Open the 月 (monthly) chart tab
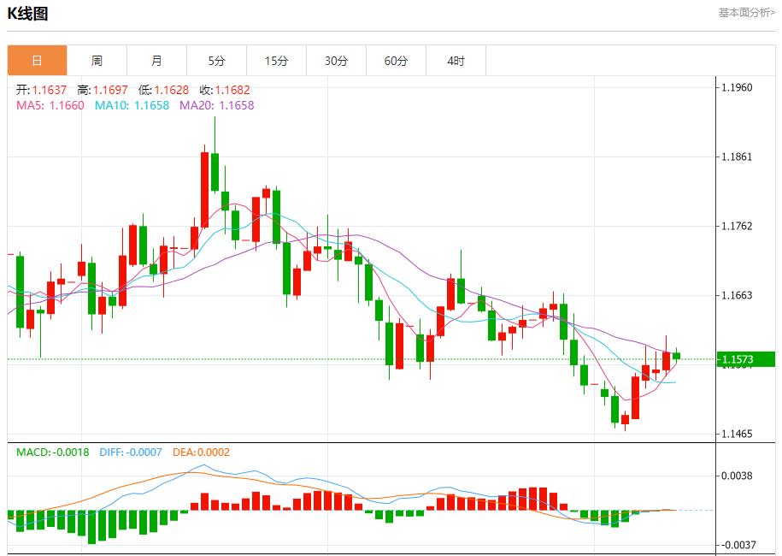This screenshot has width=782, height=556. click(156, 61)
